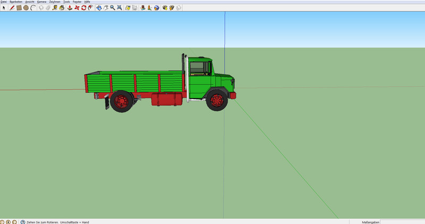The height and width of the screenshot is (224, 425).
Task: Click the first round status bar icon
Action: (x=2, y=222)
